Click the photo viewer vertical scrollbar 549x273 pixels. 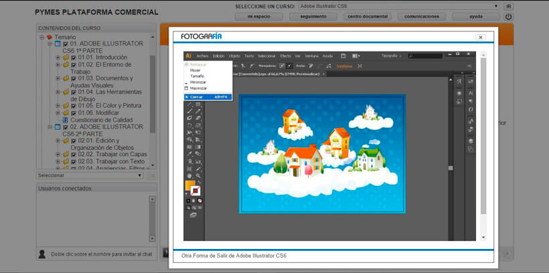[483, 136]
